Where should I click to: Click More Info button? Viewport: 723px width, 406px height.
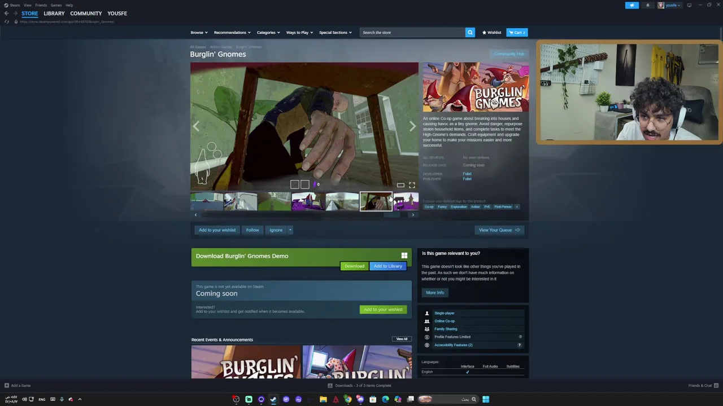coord(435,293)
